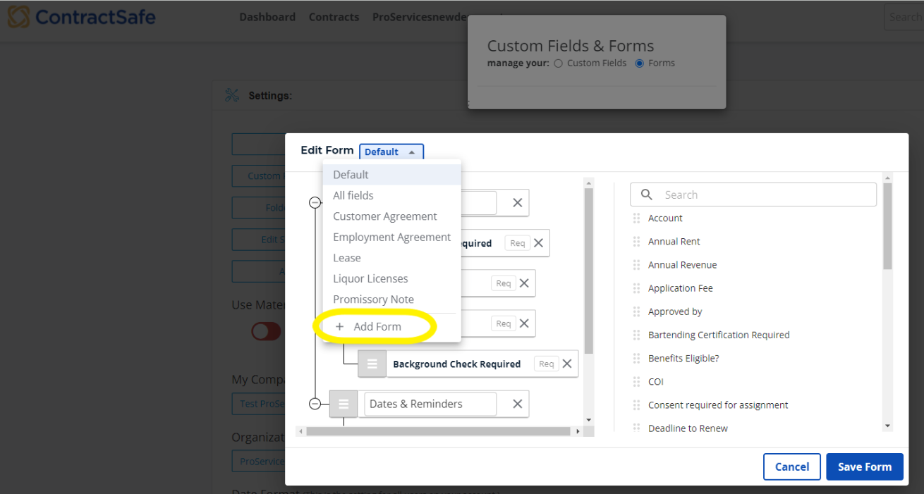Choose Customer Agreement form
Screen dimensions: 924x494
pyautogui.click(x=391, y=216)
